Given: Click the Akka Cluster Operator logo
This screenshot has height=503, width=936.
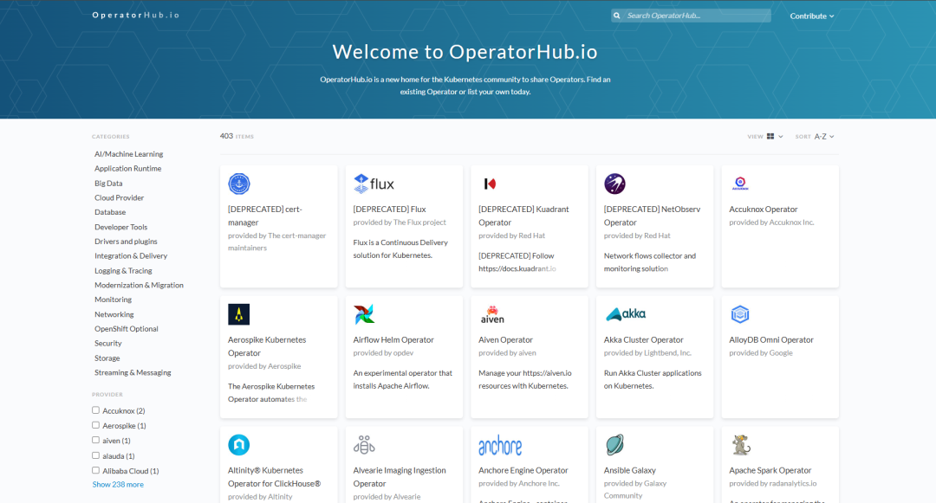Looking at the screenshot, I should coord(626,314).
